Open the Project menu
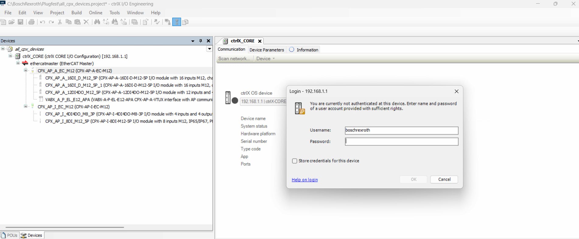This screenshot has height=239, width=579. [57, 12]
